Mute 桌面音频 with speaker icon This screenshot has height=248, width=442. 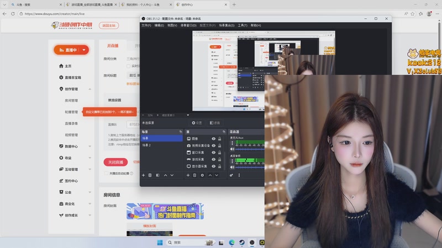coord(232,167)
